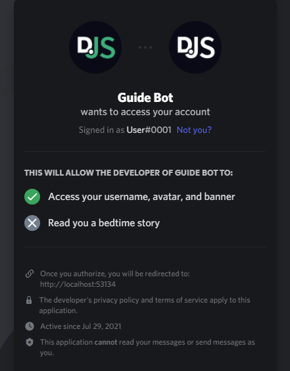Click the padlock icon beside privacy policy
The height and width of the screenshot is (371, 290).
coord(29,300)
